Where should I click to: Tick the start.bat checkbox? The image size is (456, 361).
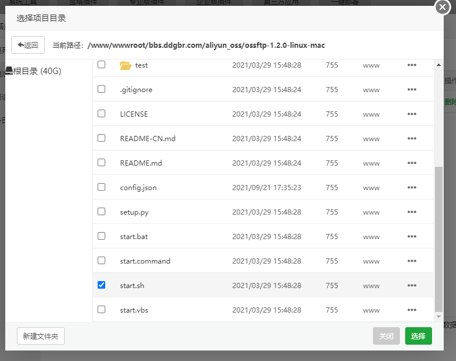[x=102, y=236]
